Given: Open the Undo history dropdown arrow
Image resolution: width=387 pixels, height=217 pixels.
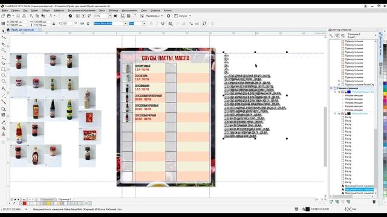Looking at the screenshot, I should coord(54,16).
